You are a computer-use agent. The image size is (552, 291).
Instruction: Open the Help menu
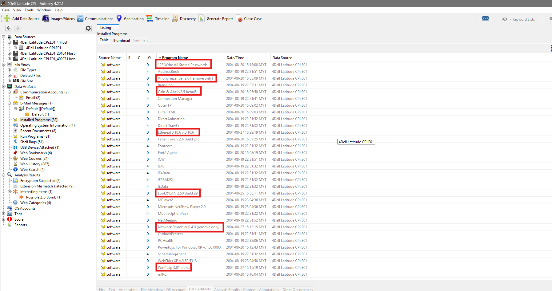[x=58, y=10]
